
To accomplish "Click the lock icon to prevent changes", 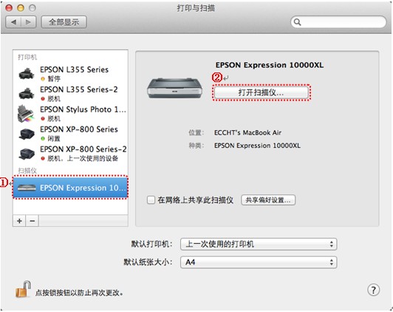I will [24, 289].
